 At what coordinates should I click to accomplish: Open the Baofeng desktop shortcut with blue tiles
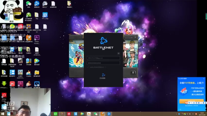point(12,73)
